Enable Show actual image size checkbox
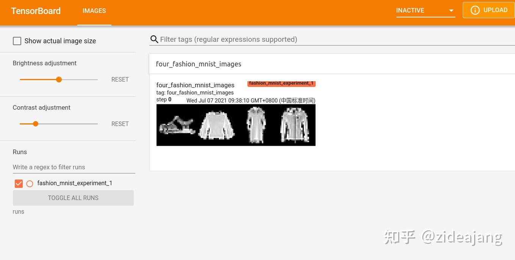The width and height of the screenshot is (515, 260). (x=17, y=41)
